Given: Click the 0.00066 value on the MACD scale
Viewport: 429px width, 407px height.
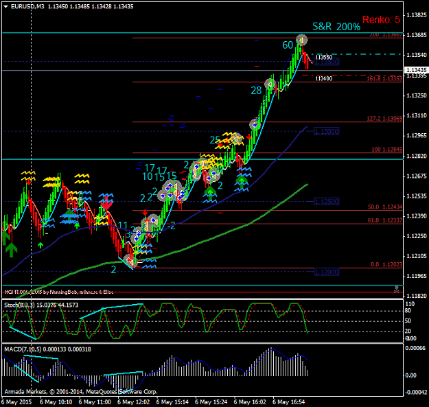Looking at the screenshot, I should 415,348.
